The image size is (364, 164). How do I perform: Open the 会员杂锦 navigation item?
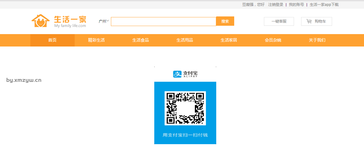[x=273, y=40]
